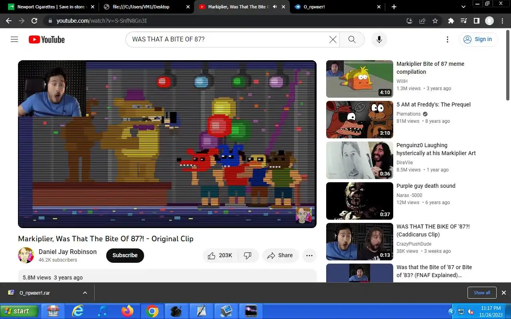
Task: Open more actions menu below the video
Action: (x=309, y=255)
